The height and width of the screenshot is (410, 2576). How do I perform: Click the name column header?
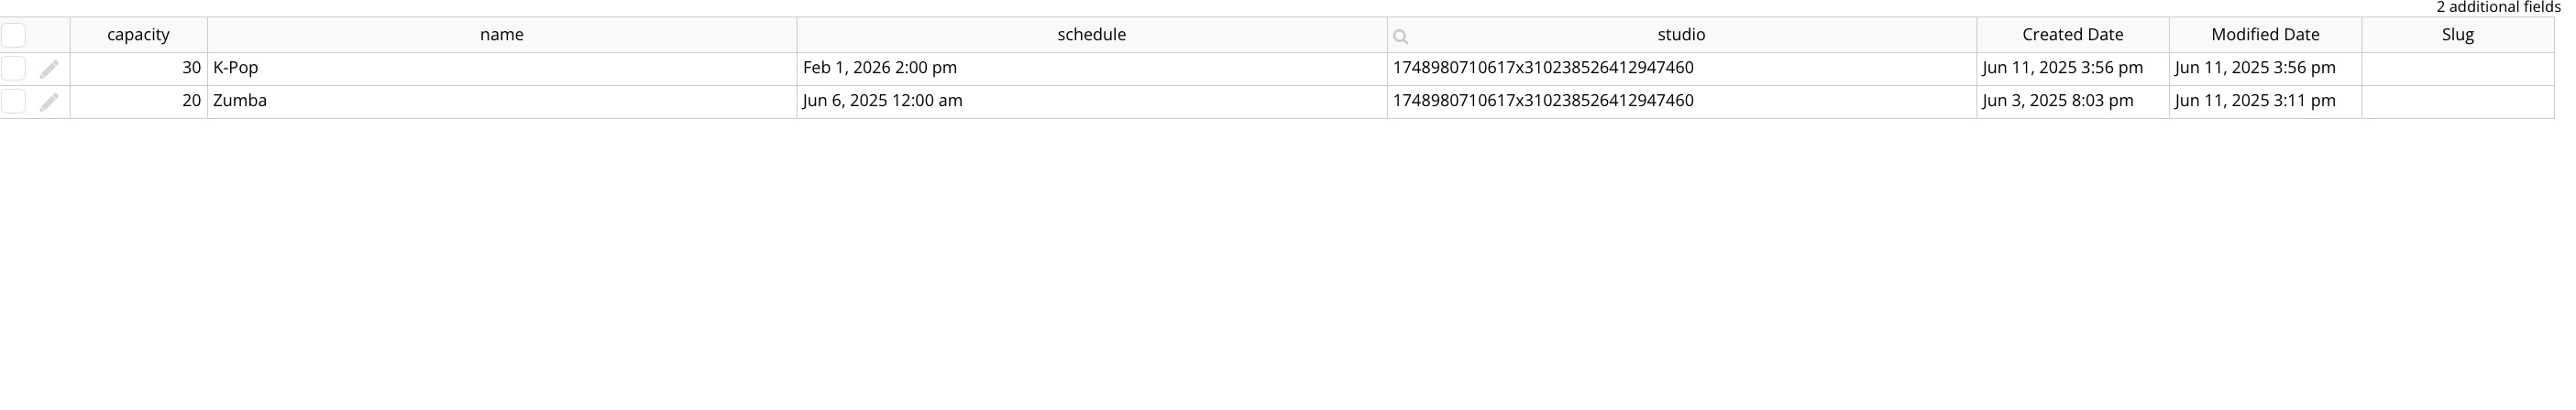click(502, 35)
